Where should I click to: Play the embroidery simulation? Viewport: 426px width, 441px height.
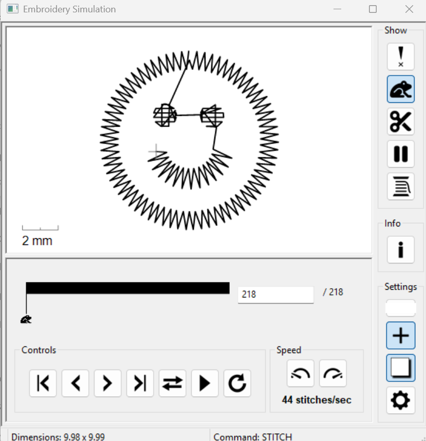[205, 383]
